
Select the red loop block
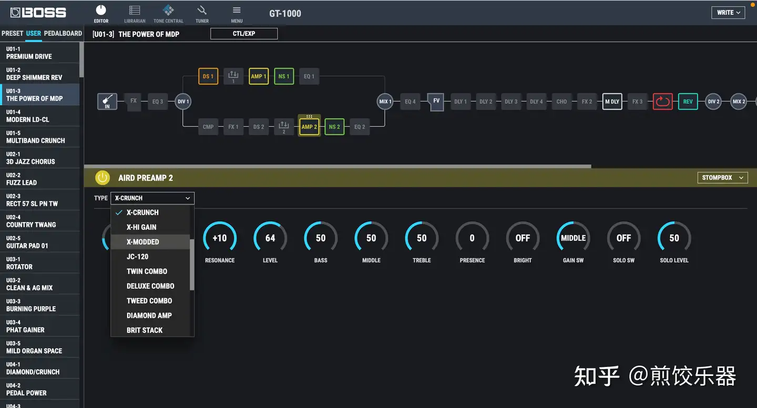662,101
